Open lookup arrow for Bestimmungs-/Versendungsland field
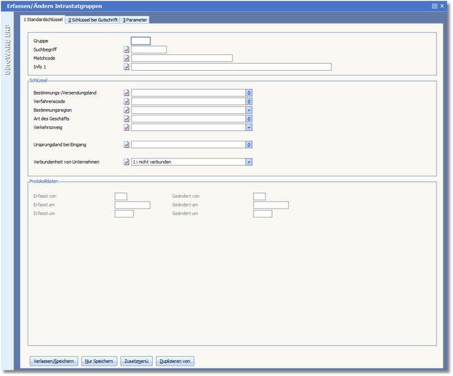Screen dimensions: 453x376 pos(249,93)
